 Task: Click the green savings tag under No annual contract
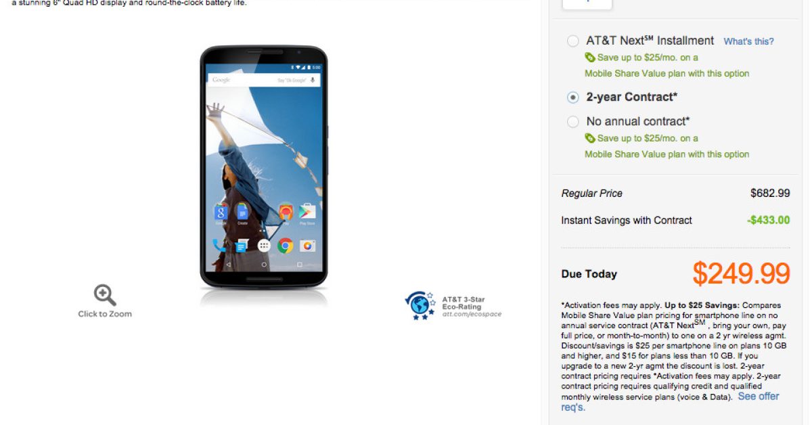(590, 138)
